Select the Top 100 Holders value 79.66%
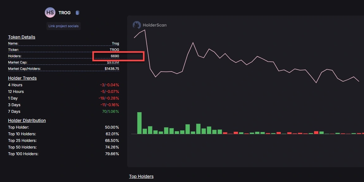The width and height of the screenshot is (364, 182). (112, 154)
